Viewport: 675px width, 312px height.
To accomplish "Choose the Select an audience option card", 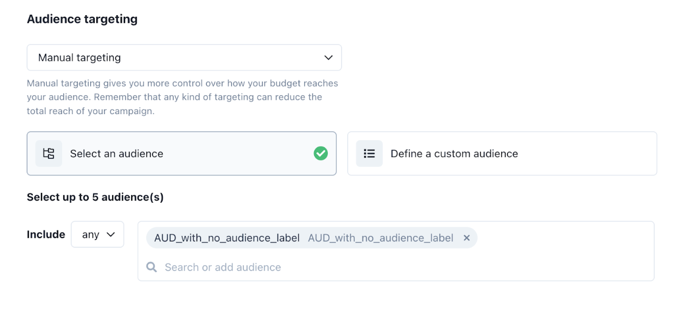I will 181,153.
